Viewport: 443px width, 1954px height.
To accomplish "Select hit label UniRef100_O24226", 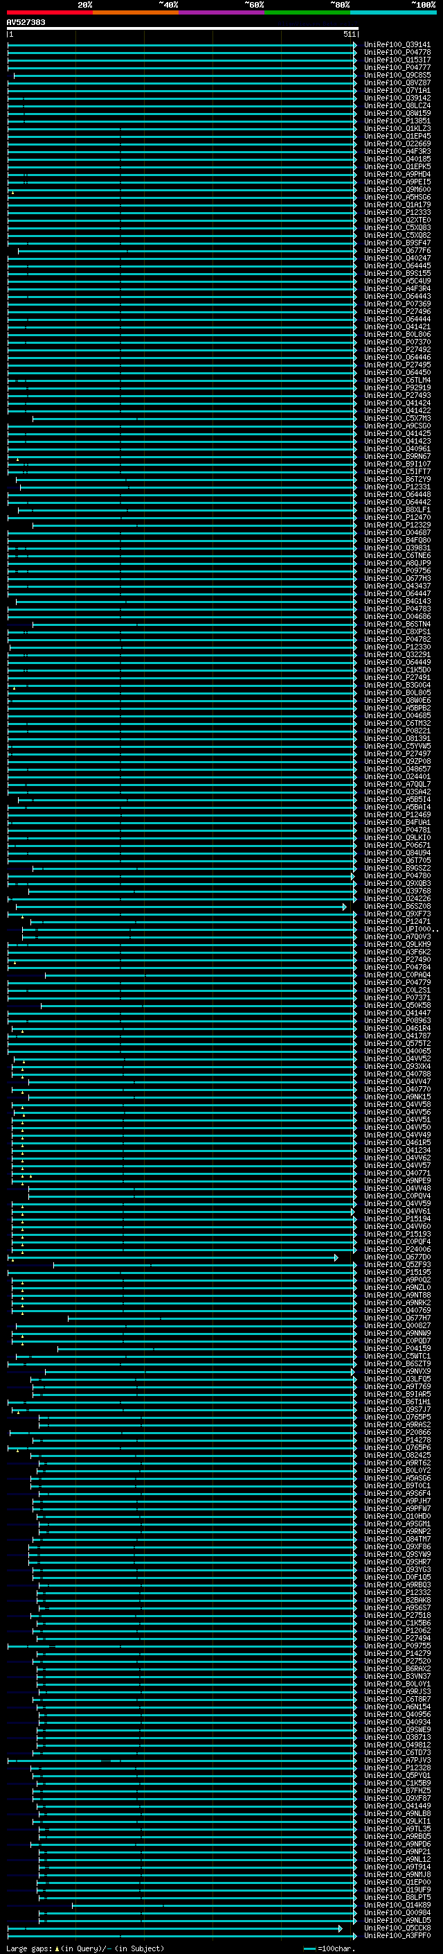I will pyautogui.click(x=397, y=898).
